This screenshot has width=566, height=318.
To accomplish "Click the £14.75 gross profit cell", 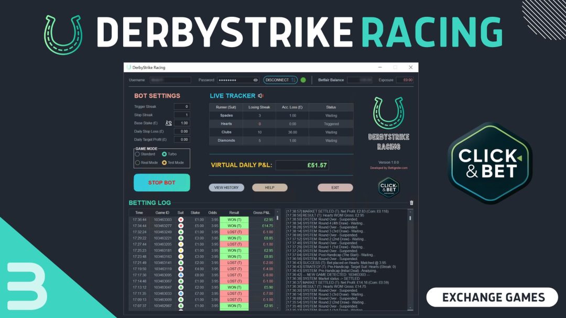I will 267,226.
